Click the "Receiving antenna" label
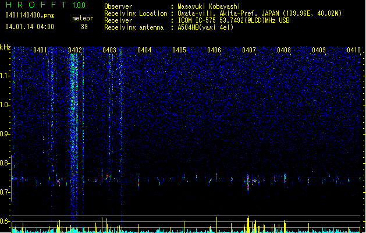The image size is (366, 233). pyautogui.click(x=134, y=27)
